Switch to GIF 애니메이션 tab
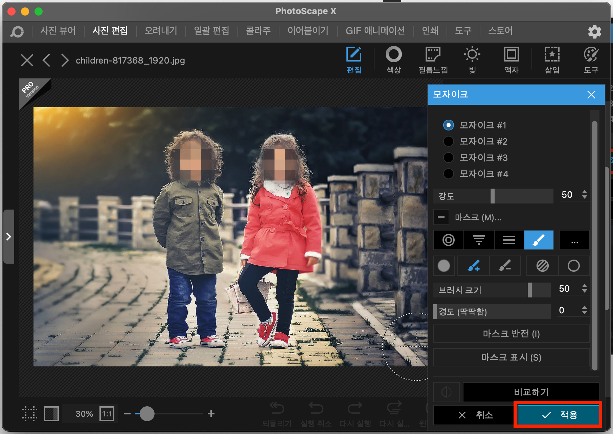Viewport: 613px width, 434px height. 375,31
